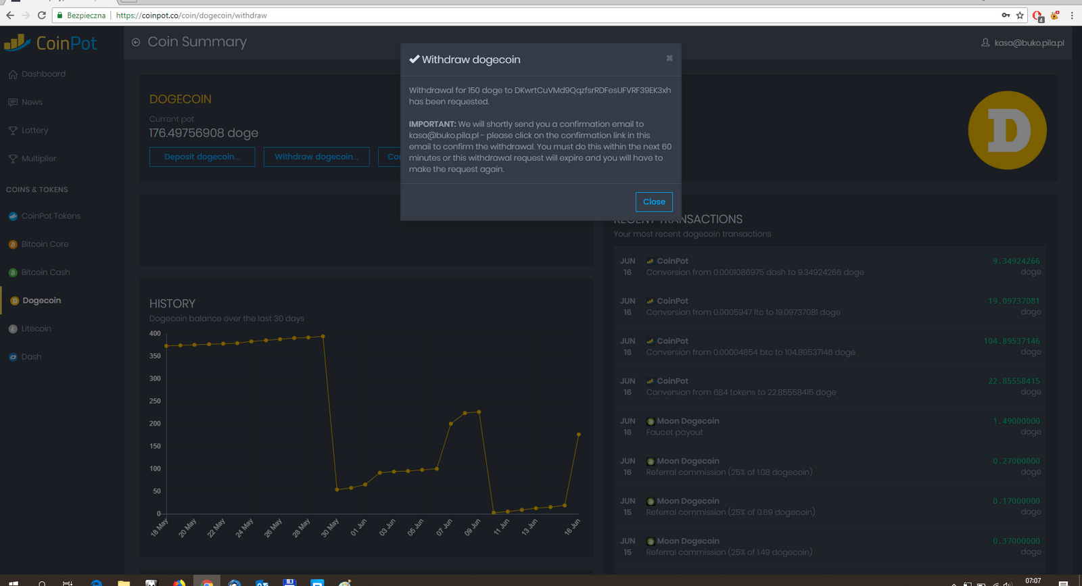Reload the page with the refresh icon
Screen dimensions: 1082x586
coord(42,15)
